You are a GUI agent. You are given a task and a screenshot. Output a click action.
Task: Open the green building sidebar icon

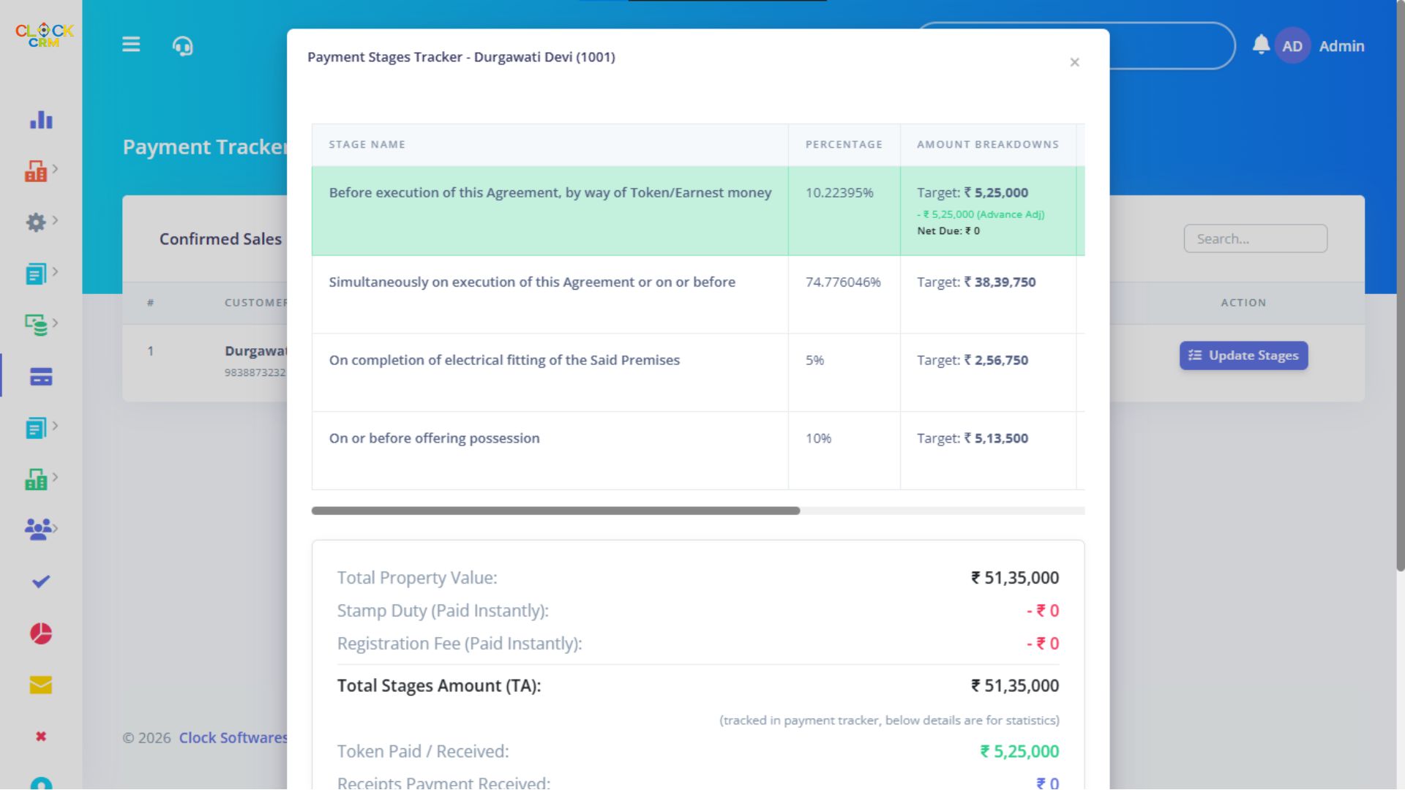click(x=36, y=479)
